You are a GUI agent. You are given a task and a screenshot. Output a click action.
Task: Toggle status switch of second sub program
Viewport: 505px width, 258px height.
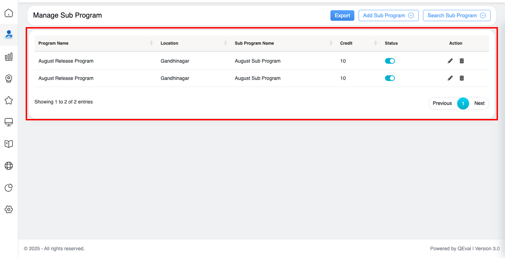[x=390, y=78]
